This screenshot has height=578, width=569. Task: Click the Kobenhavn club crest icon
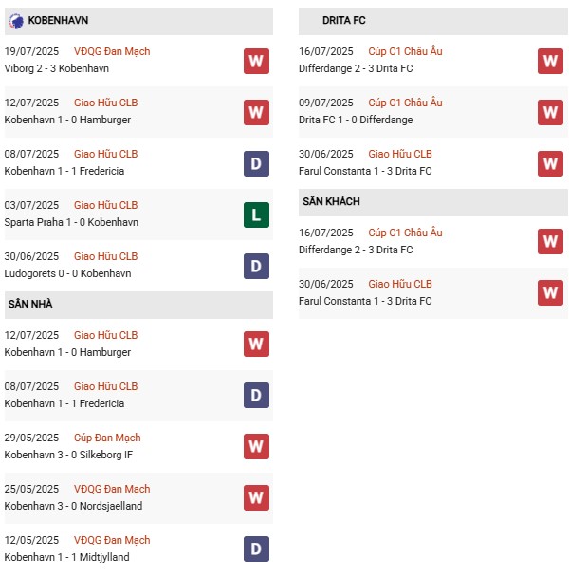pyautogui.click(x=16, y=20)
